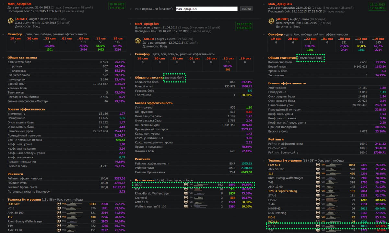Viewport: 389px width, 233px height.
Task: Click Cromwell's mastery badge icon
Action: click(186, 197)
